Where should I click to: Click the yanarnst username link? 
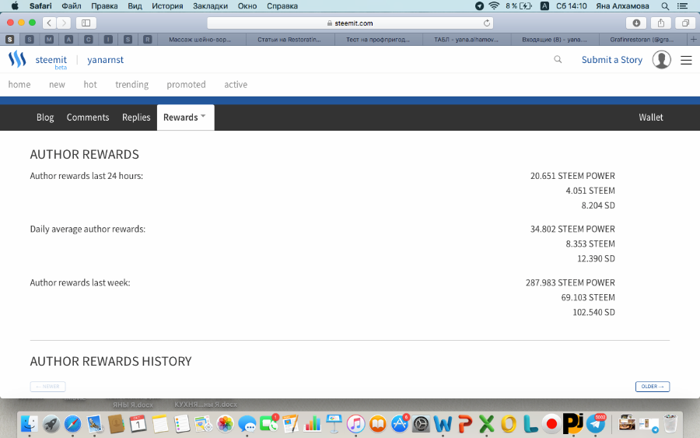click(x=105, y=60)
